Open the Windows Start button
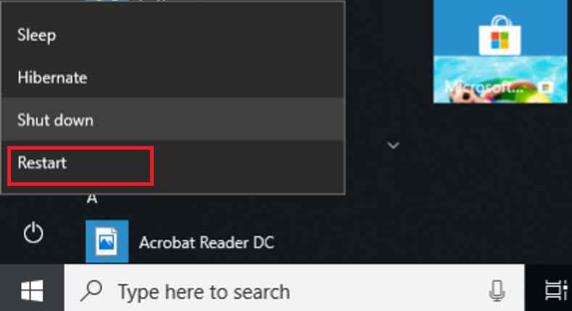 [32, 291]
